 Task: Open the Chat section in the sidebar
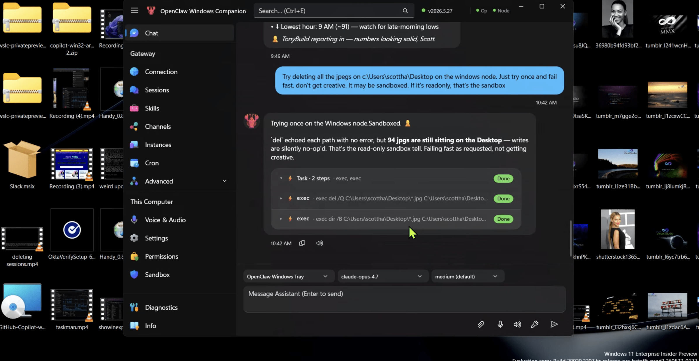click(x=180, y=33)
